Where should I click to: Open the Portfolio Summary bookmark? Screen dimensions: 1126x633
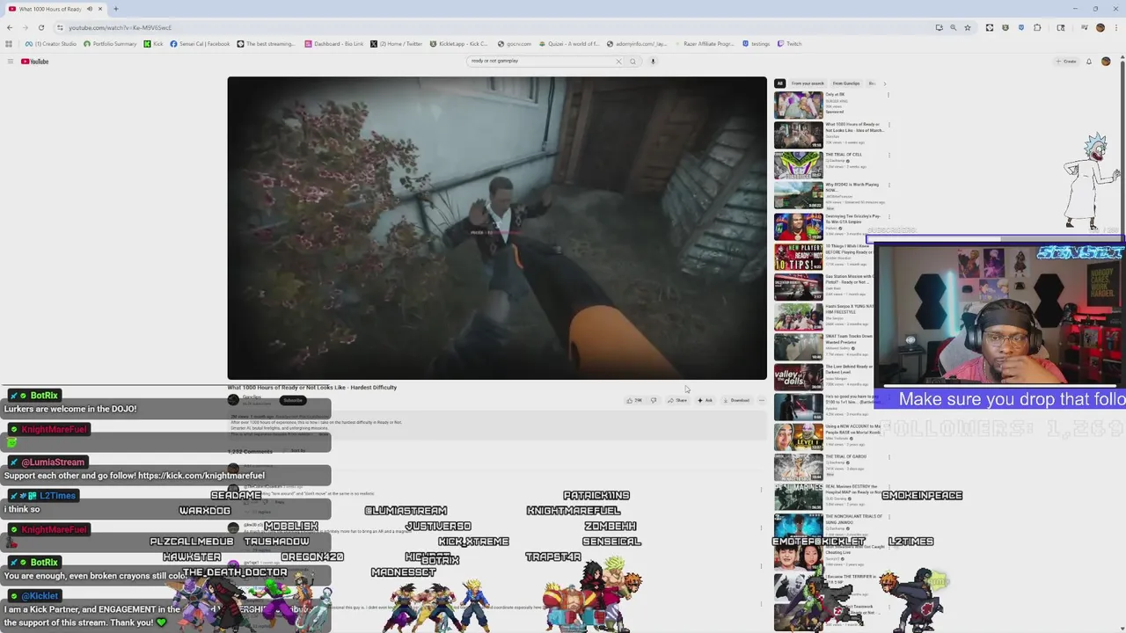coord(111,44)
